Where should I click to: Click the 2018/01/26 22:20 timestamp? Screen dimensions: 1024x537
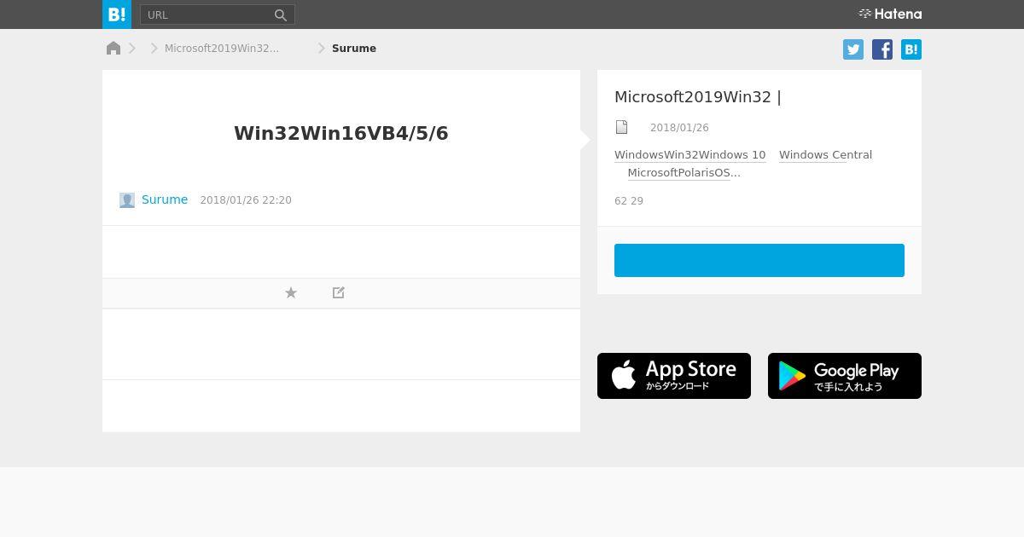coord(246,200)
